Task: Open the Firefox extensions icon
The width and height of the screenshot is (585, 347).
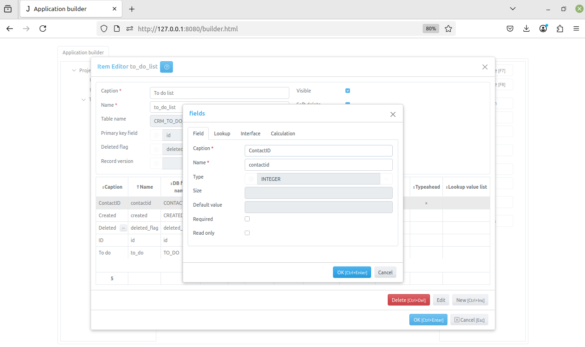Action: (x=560, y=29)
